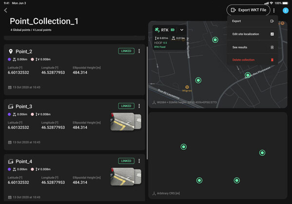Click the Export WKT File button
The width and height of the screenshot is (292, 204).
pos(248,10)
